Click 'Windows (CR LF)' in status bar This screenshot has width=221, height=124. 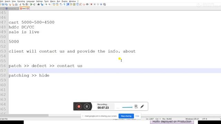[x=192, y=119]
